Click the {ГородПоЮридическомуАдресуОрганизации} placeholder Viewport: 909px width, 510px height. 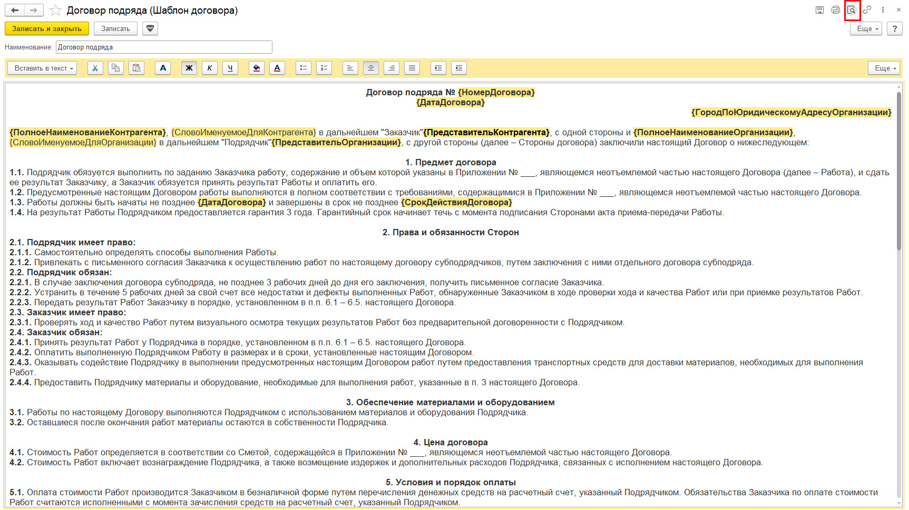[791, 112]
